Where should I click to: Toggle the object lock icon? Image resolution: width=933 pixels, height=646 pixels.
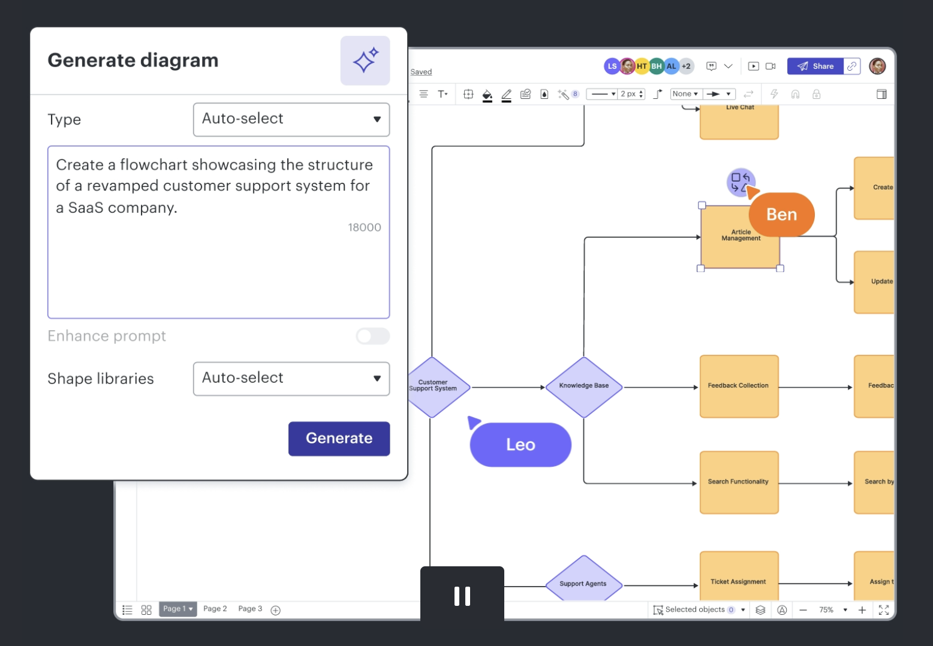tap(816, 94)
